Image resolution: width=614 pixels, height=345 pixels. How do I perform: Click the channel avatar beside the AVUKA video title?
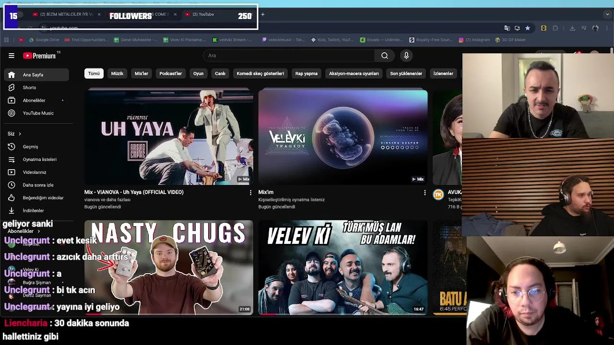(x=438, y=194)
